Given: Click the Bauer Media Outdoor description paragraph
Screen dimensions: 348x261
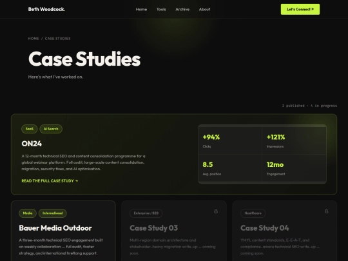Looking at the screenshot, I should click(x=61, y=247).
